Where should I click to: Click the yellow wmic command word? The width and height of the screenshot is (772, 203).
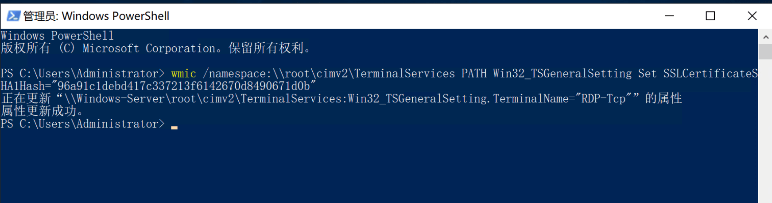click(x=183, y=74)
